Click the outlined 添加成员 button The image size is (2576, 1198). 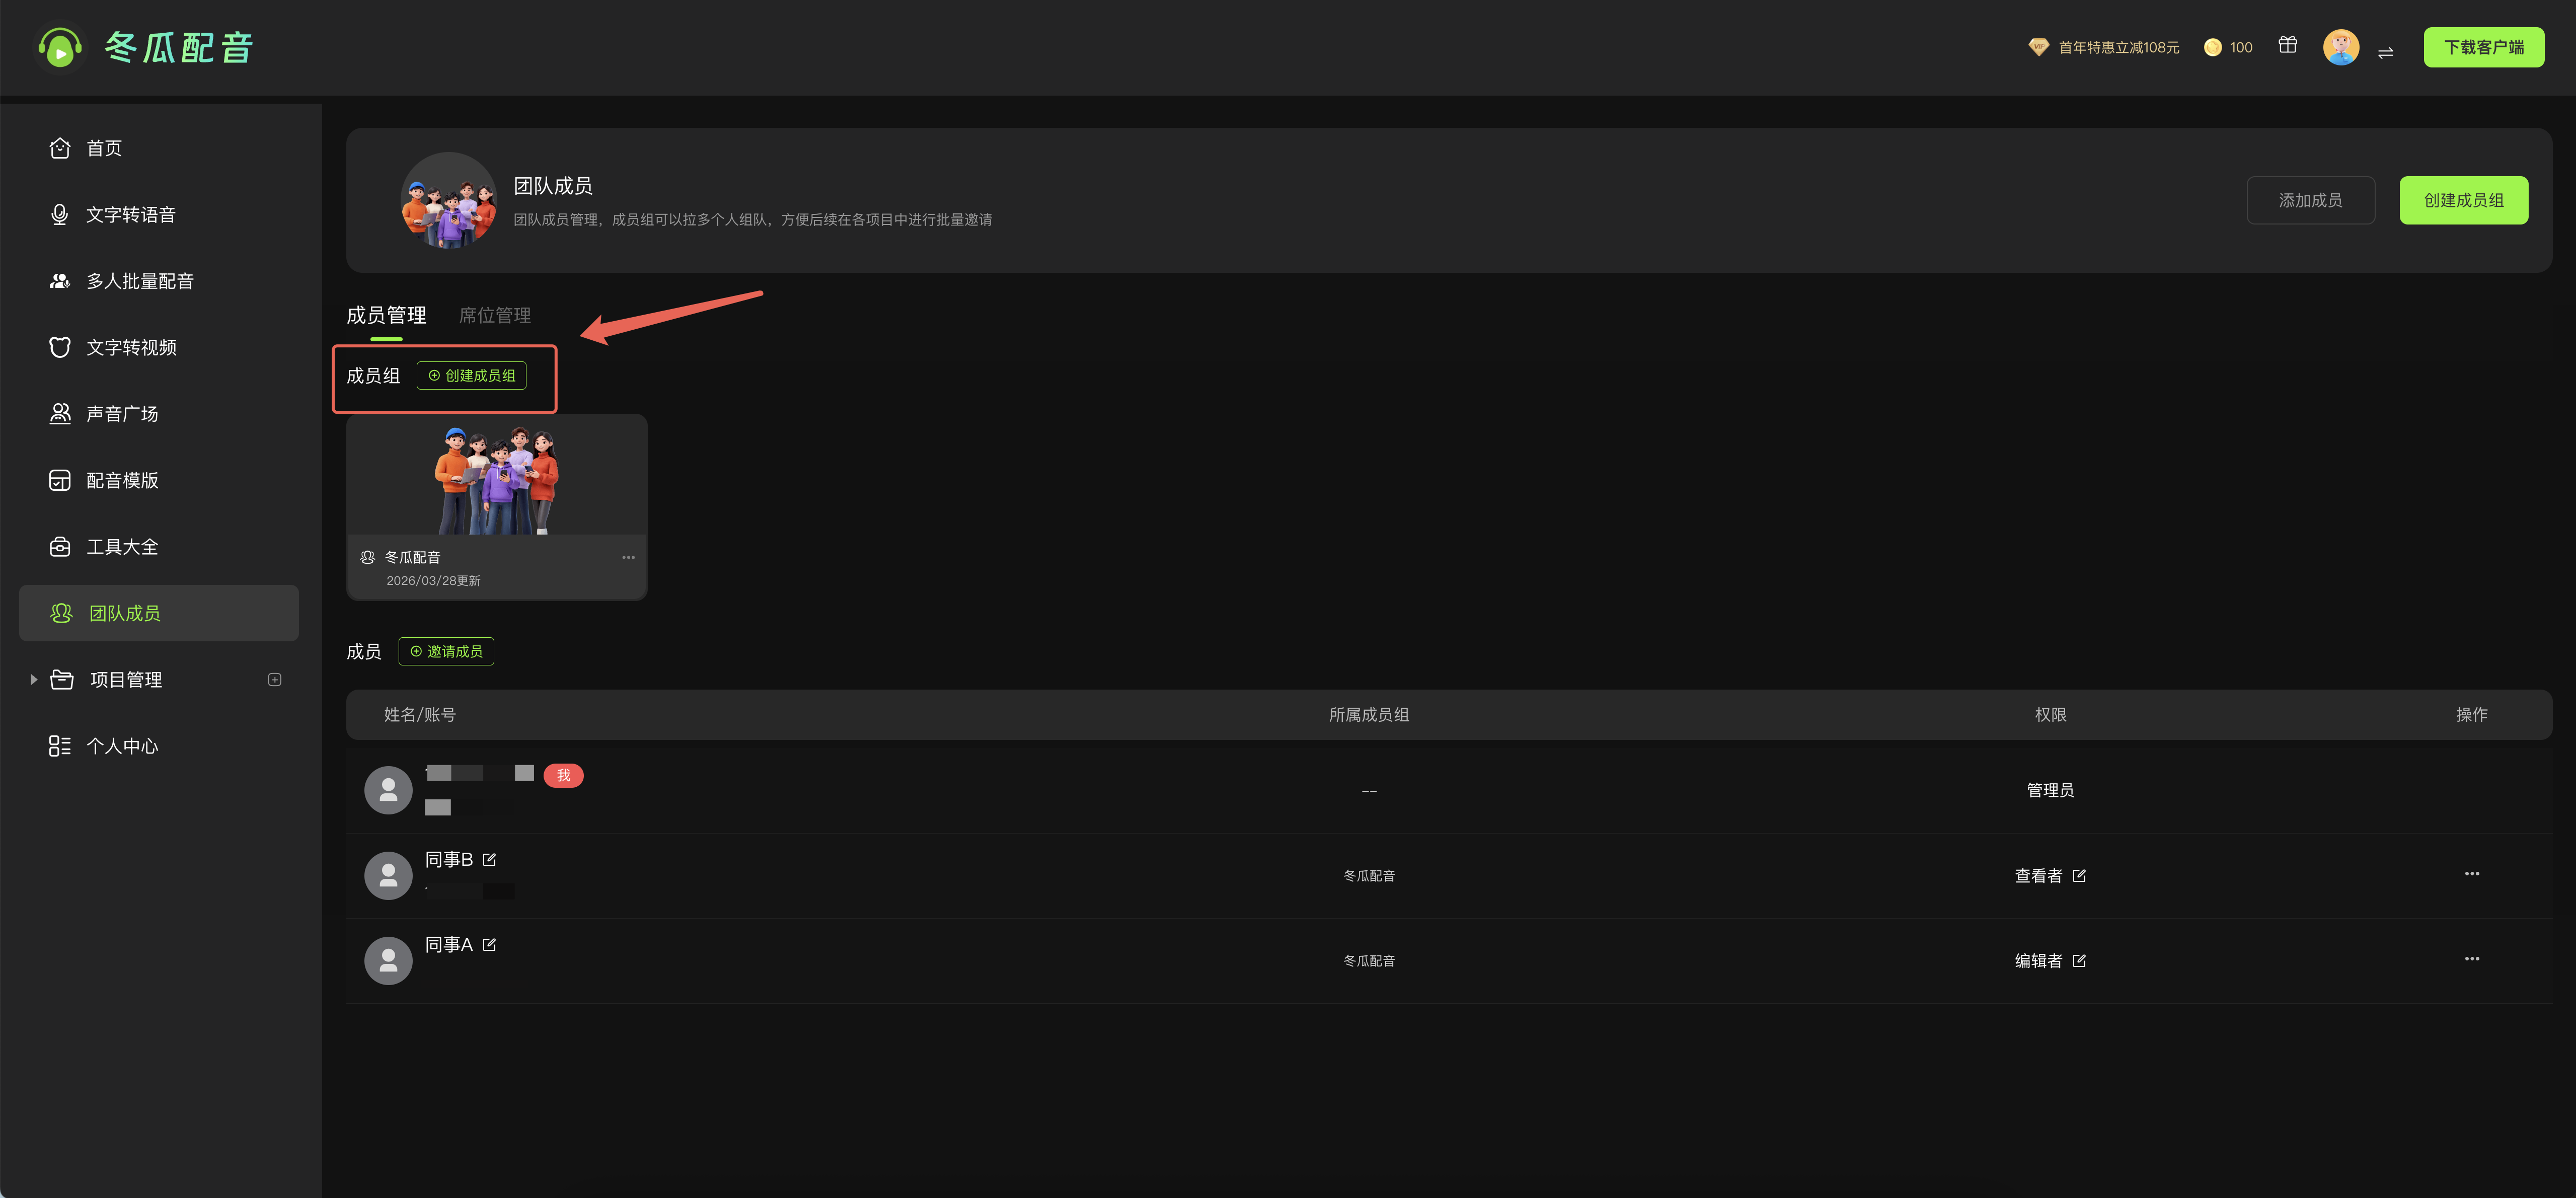(2310, 201)
